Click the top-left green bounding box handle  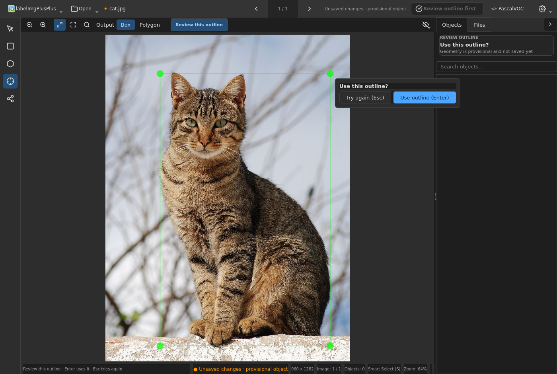(160, 74)
